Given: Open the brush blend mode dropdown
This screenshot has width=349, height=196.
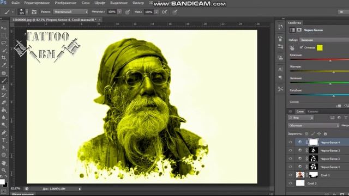Looking at the screenshot, I should point(70,12).
